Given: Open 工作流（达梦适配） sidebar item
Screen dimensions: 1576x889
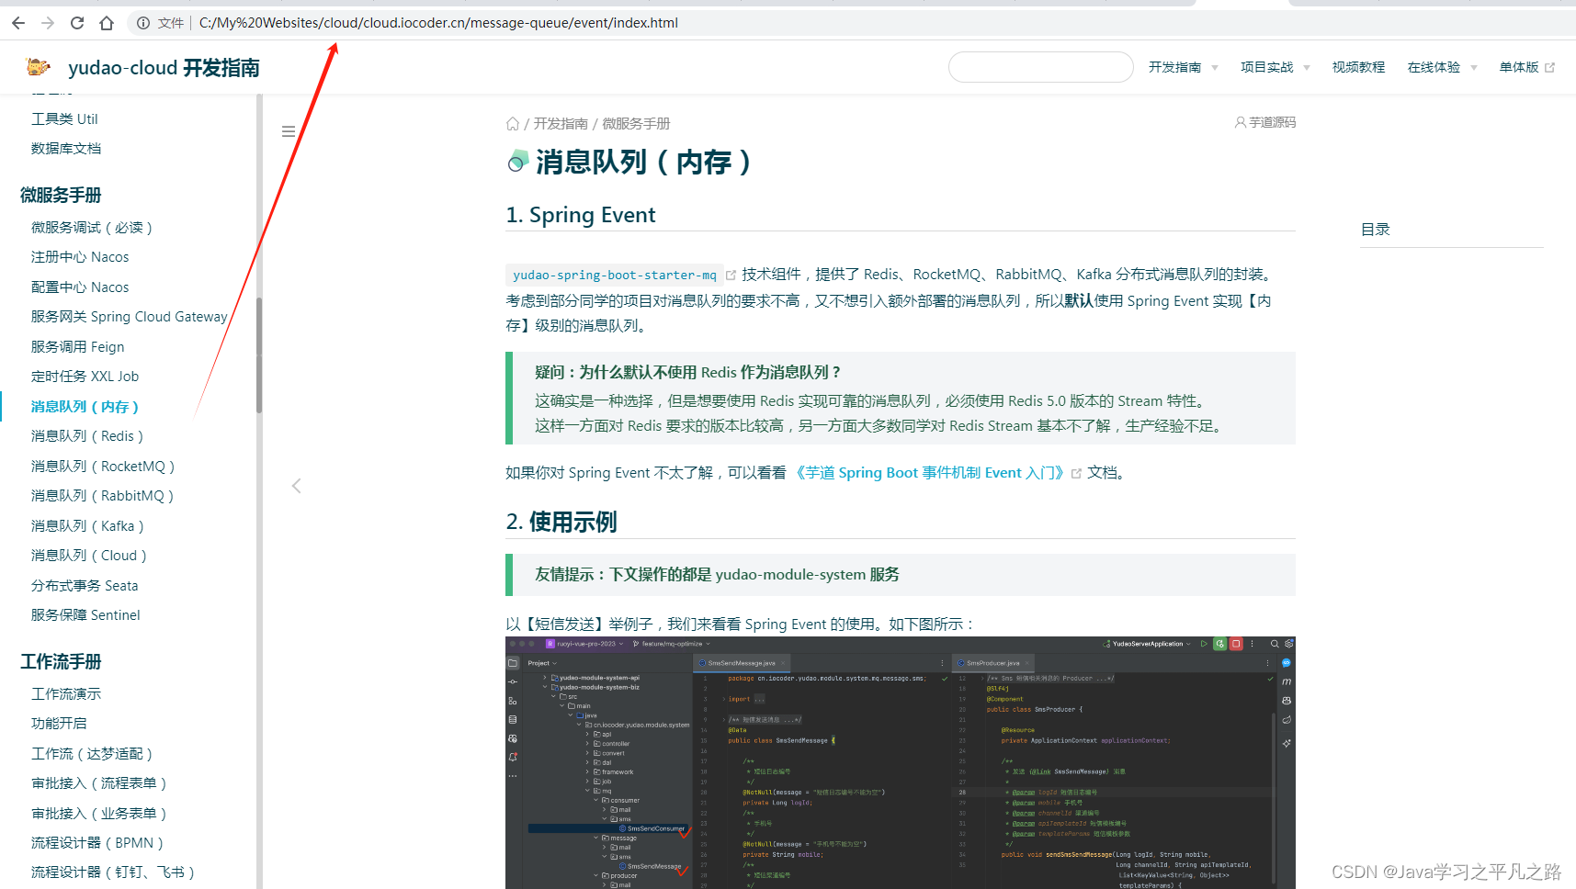Looking at the screenshot, I should [x=92, y=753].
